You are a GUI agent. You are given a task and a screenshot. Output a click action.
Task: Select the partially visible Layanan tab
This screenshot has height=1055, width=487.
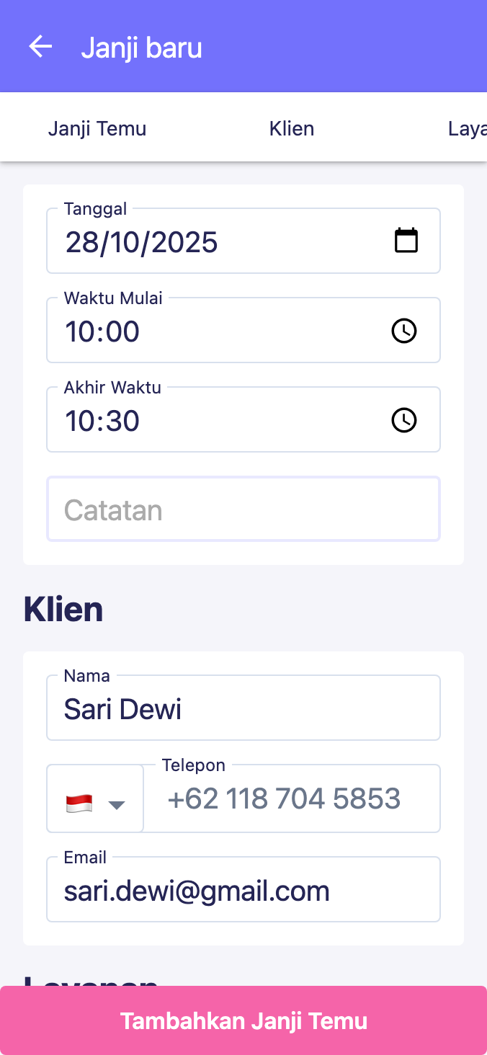[467, 129]
